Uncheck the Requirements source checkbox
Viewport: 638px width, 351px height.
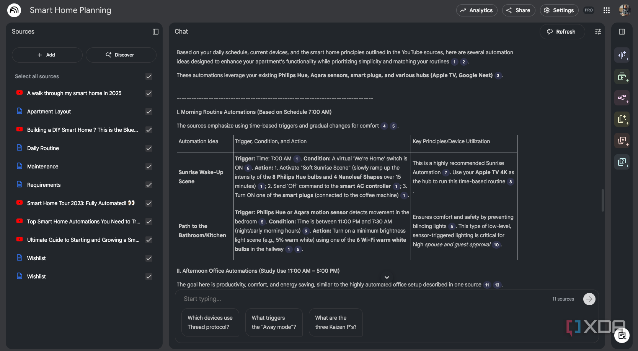(x=149, y=185)
